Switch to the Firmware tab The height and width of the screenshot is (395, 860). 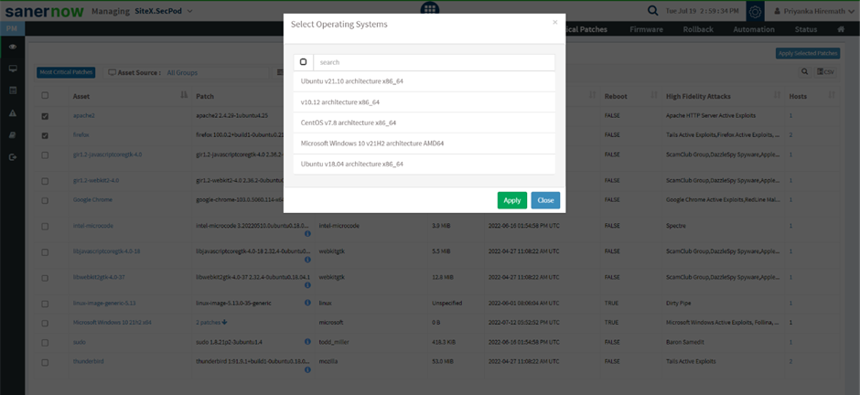pyautogui.click(x=646, y=29)
